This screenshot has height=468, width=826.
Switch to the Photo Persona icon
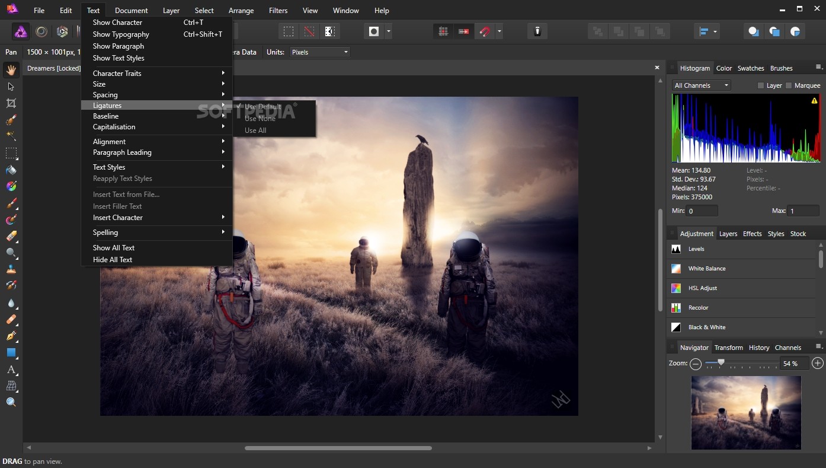(21, 32)
